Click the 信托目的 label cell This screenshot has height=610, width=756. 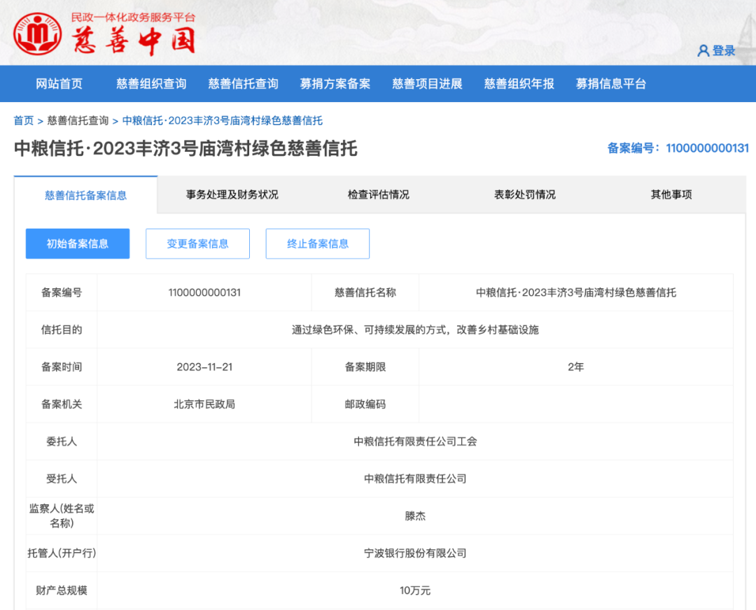[x=62, y=330]
